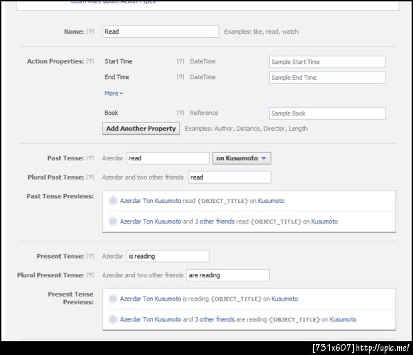Click app icon in are reading preview

point(113,319)
